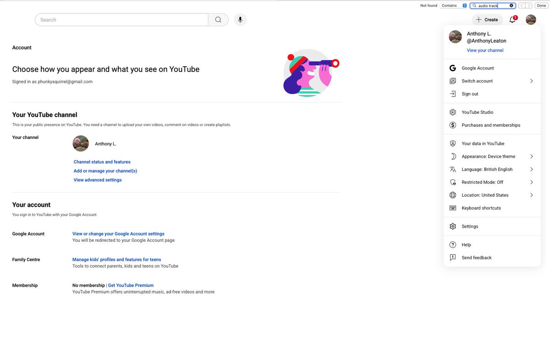Click the Keyboard shortcuts keyboard icon

[x=453, y=208]
